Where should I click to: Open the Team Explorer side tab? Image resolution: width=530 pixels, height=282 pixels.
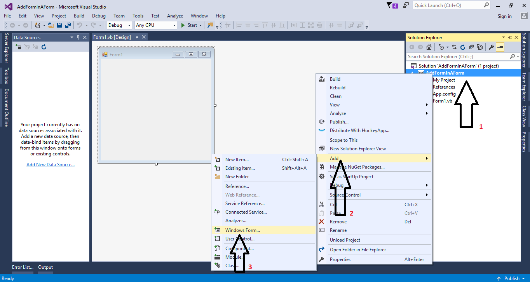[524, 87]
